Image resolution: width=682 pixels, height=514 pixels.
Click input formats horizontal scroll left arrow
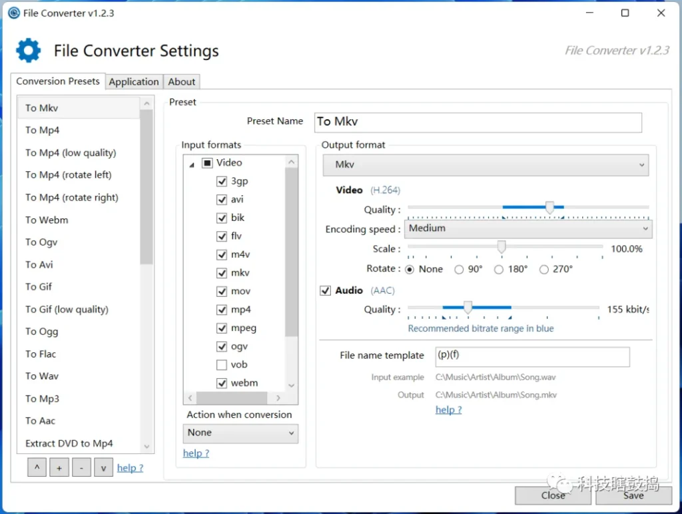[190, 398]
